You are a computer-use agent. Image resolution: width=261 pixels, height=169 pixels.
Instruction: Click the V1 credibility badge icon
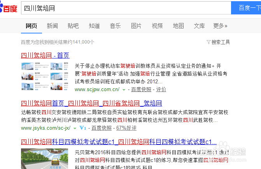tap(83, 128)
